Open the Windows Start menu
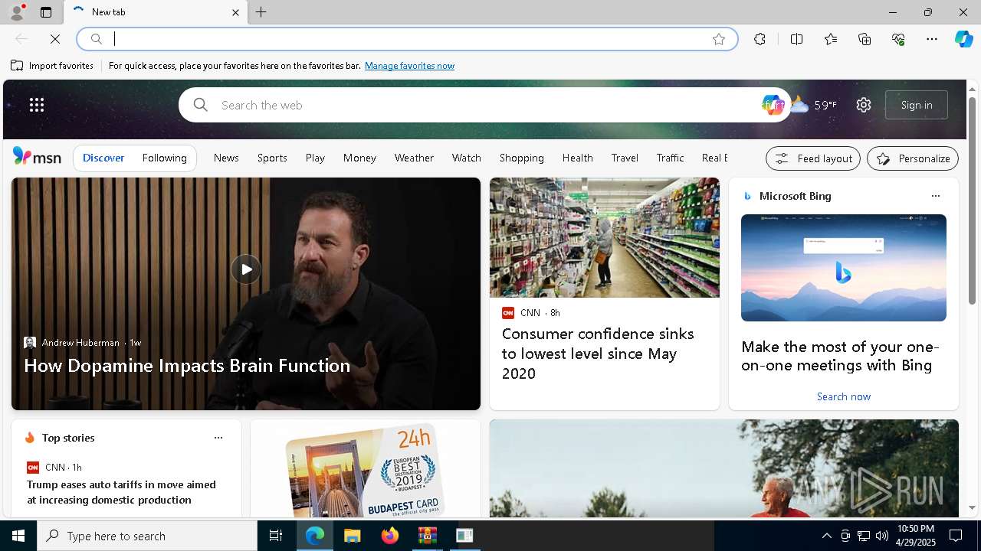Viewport: 981px width, 551px height. 18,536
